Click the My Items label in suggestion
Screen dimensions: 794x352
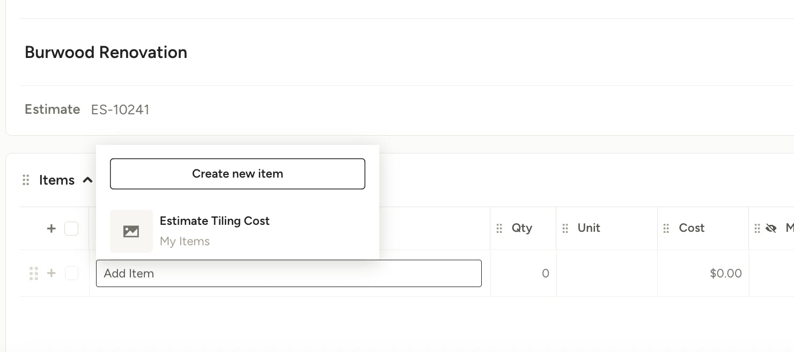point(185,241)
